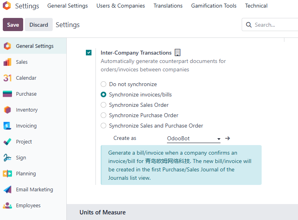
Task: Select the Do not synchronize option
Action: [103, 84]
